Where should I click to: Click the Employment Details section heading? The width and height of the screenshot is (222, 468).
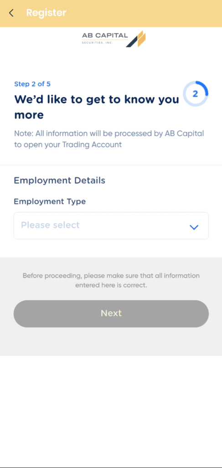60,181
